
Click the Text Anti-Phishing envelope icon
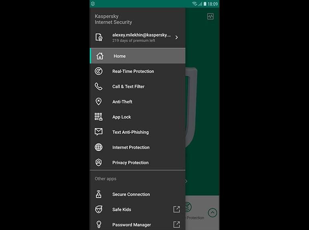click(98, 132)
